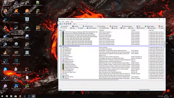Open the Discord desktop icon

(x=27, y=36)
